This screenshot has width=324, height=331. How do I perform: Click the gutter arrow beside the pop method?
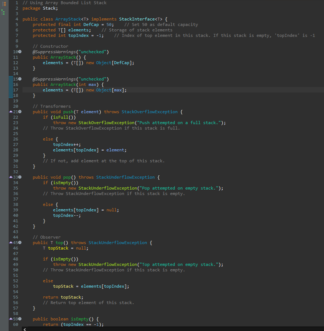click(x=11, y=177)
